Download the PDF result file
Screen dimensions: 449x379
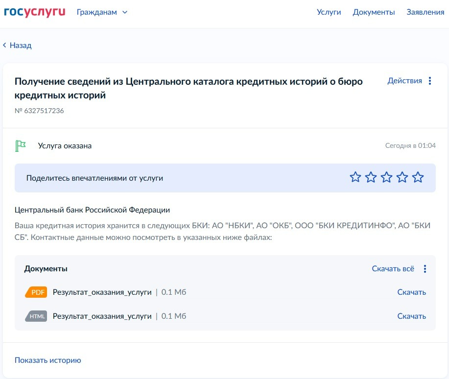(x=411, y=292)
